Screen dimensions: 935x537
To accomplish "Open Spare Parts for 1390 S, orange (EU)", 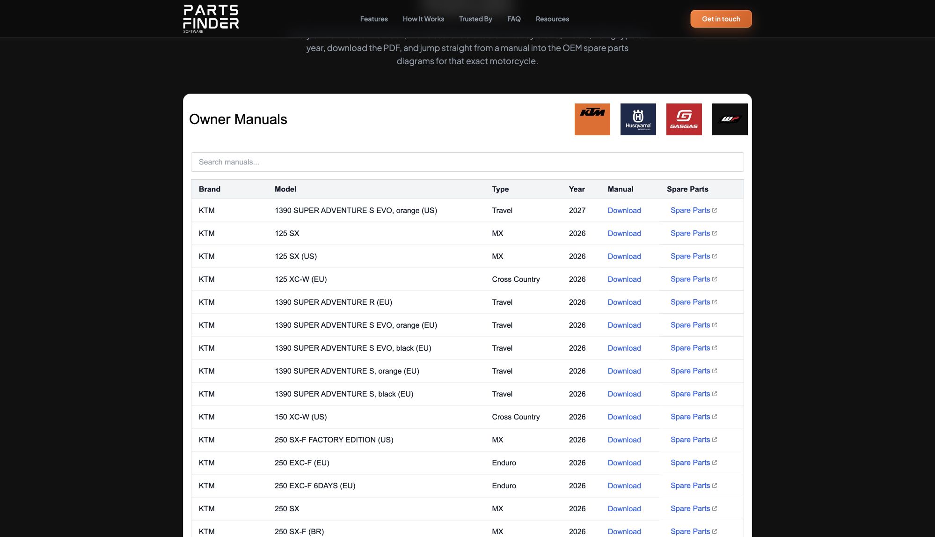I will pyautogui.click(x=694, y=371).
